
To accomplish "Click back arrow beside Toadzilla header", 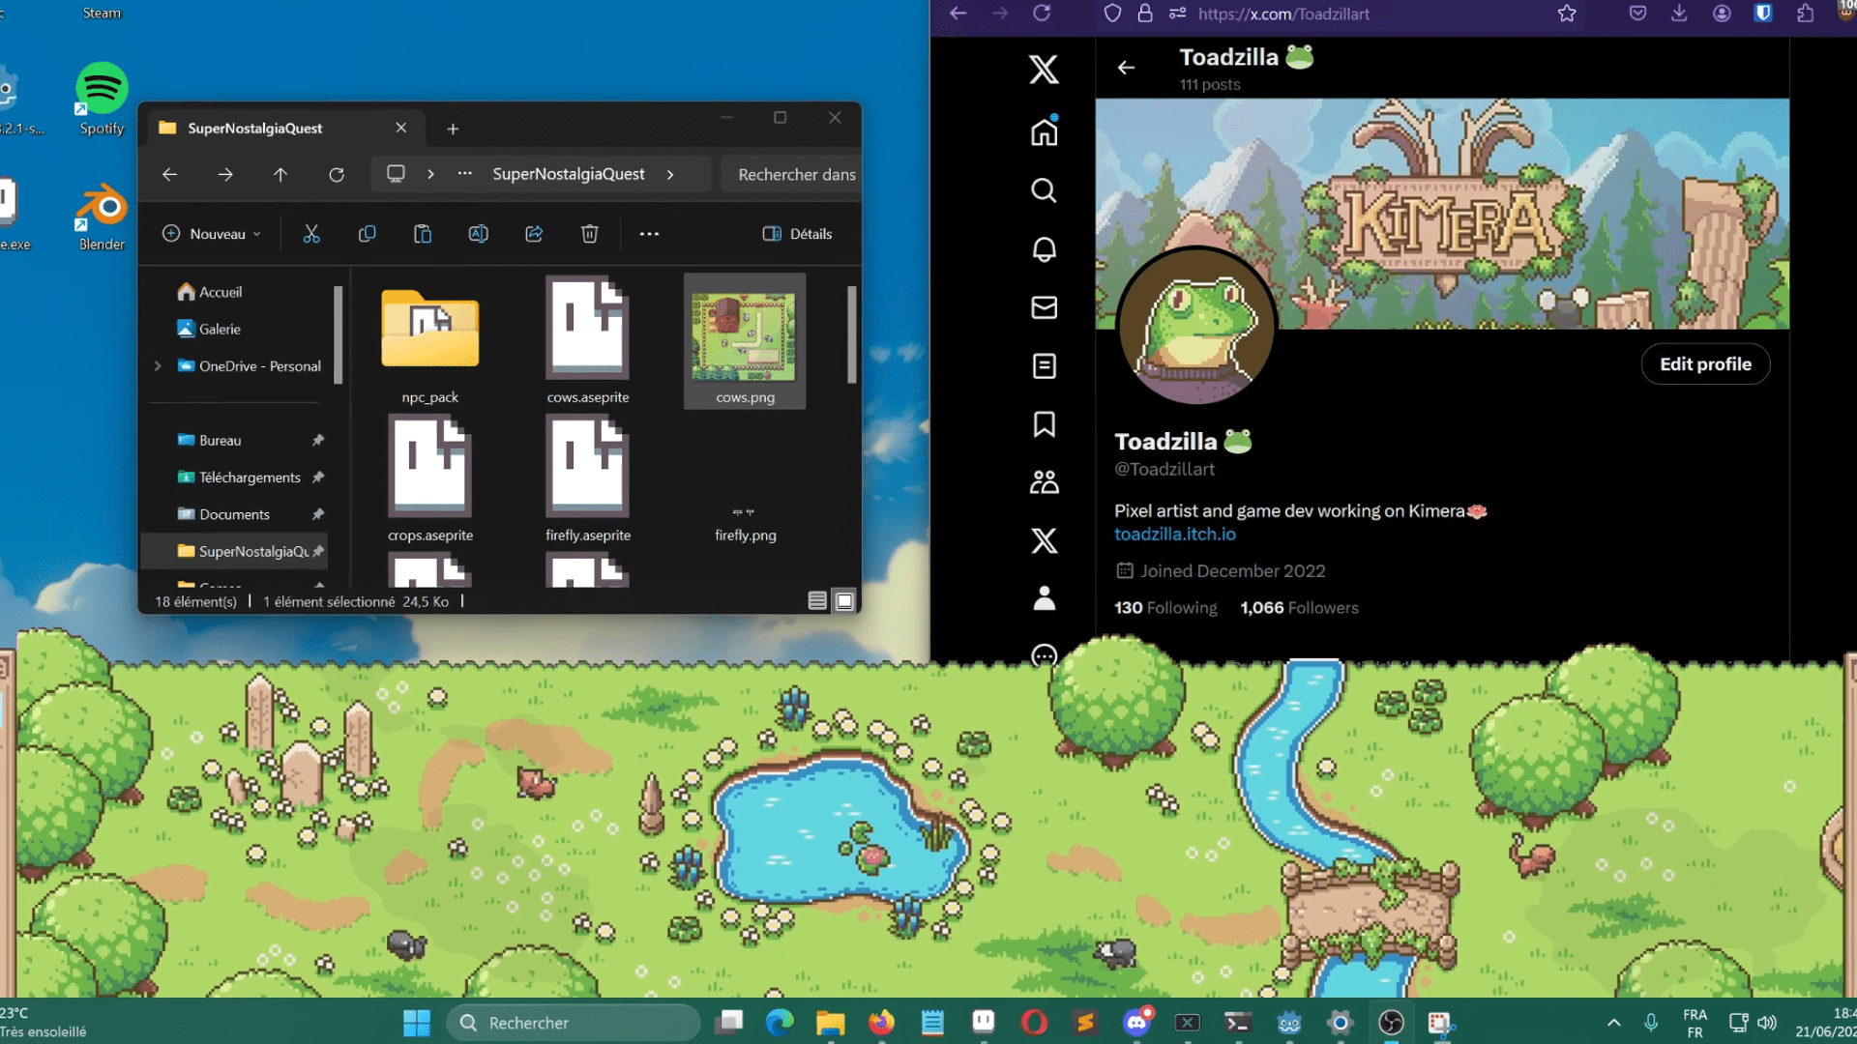I will pyautogui.click(x=1126, y=68).
